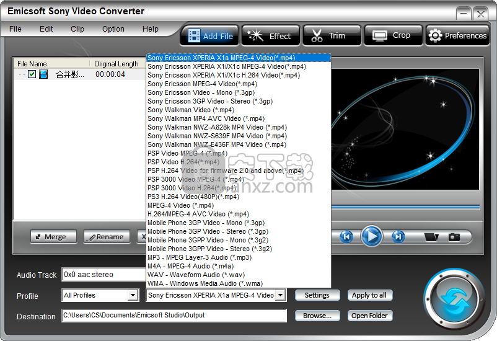Open the Effect tool
The width and height of the screenshot is (497, 341).
click(x=270, y=35)
